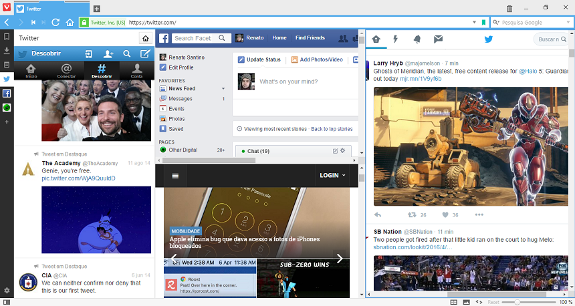Open the Twitter Messages envelope tab
Image resolution: width=575 pixels, height=306 pixels.
438,39
